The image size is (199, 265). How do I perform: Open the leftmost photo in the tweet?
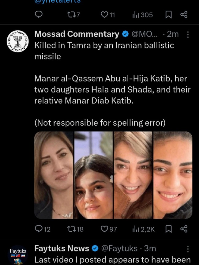pyautogui.click(x=54, y=175)
